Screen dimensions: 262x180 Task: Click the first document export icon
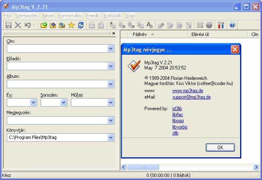pyautogui.click(x=170, y=25)
